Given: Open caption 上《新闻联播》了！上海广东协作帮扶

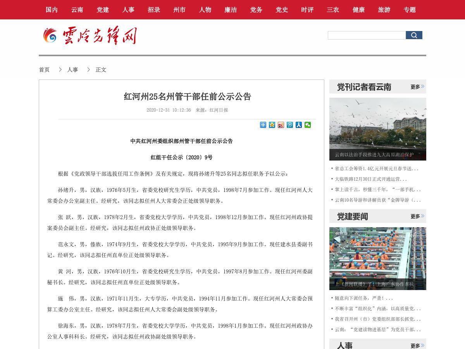Looking at the screenshot, I should (x=374, y=284).
